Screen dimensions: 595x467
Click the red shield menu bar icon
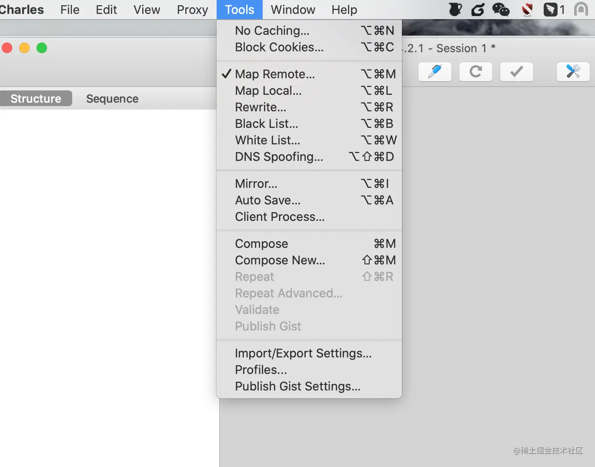click(527, 10)
